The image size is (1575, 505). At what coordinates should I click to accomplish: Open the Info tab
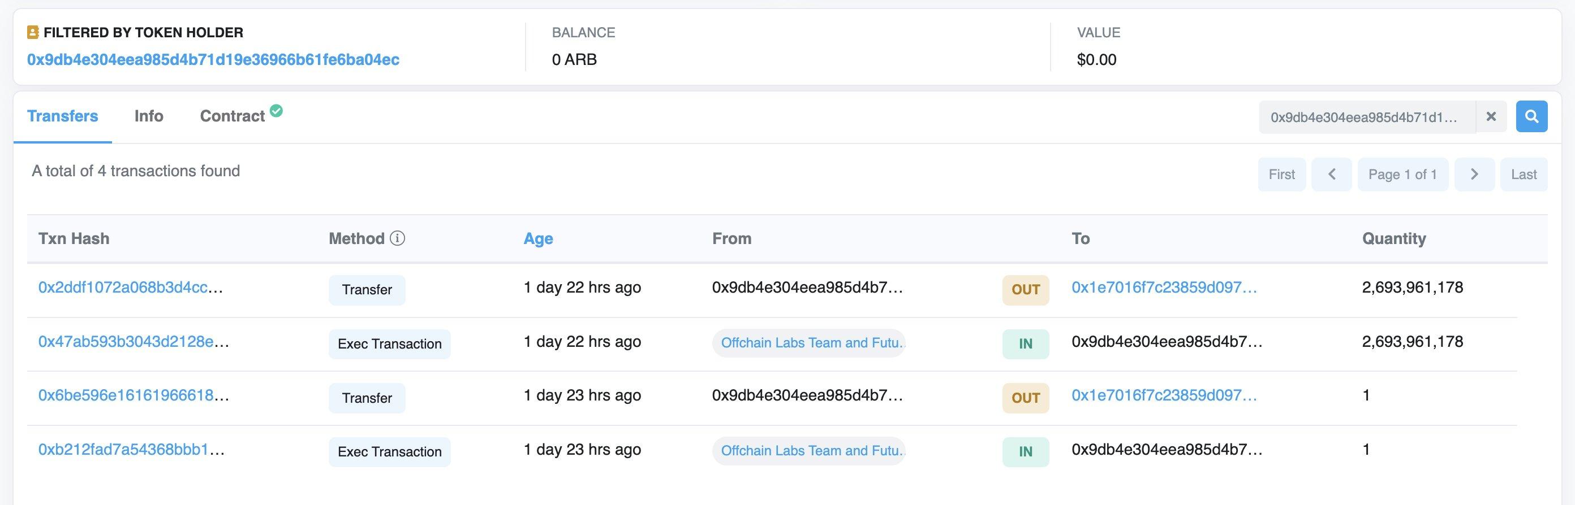click(x=149, y=116)
